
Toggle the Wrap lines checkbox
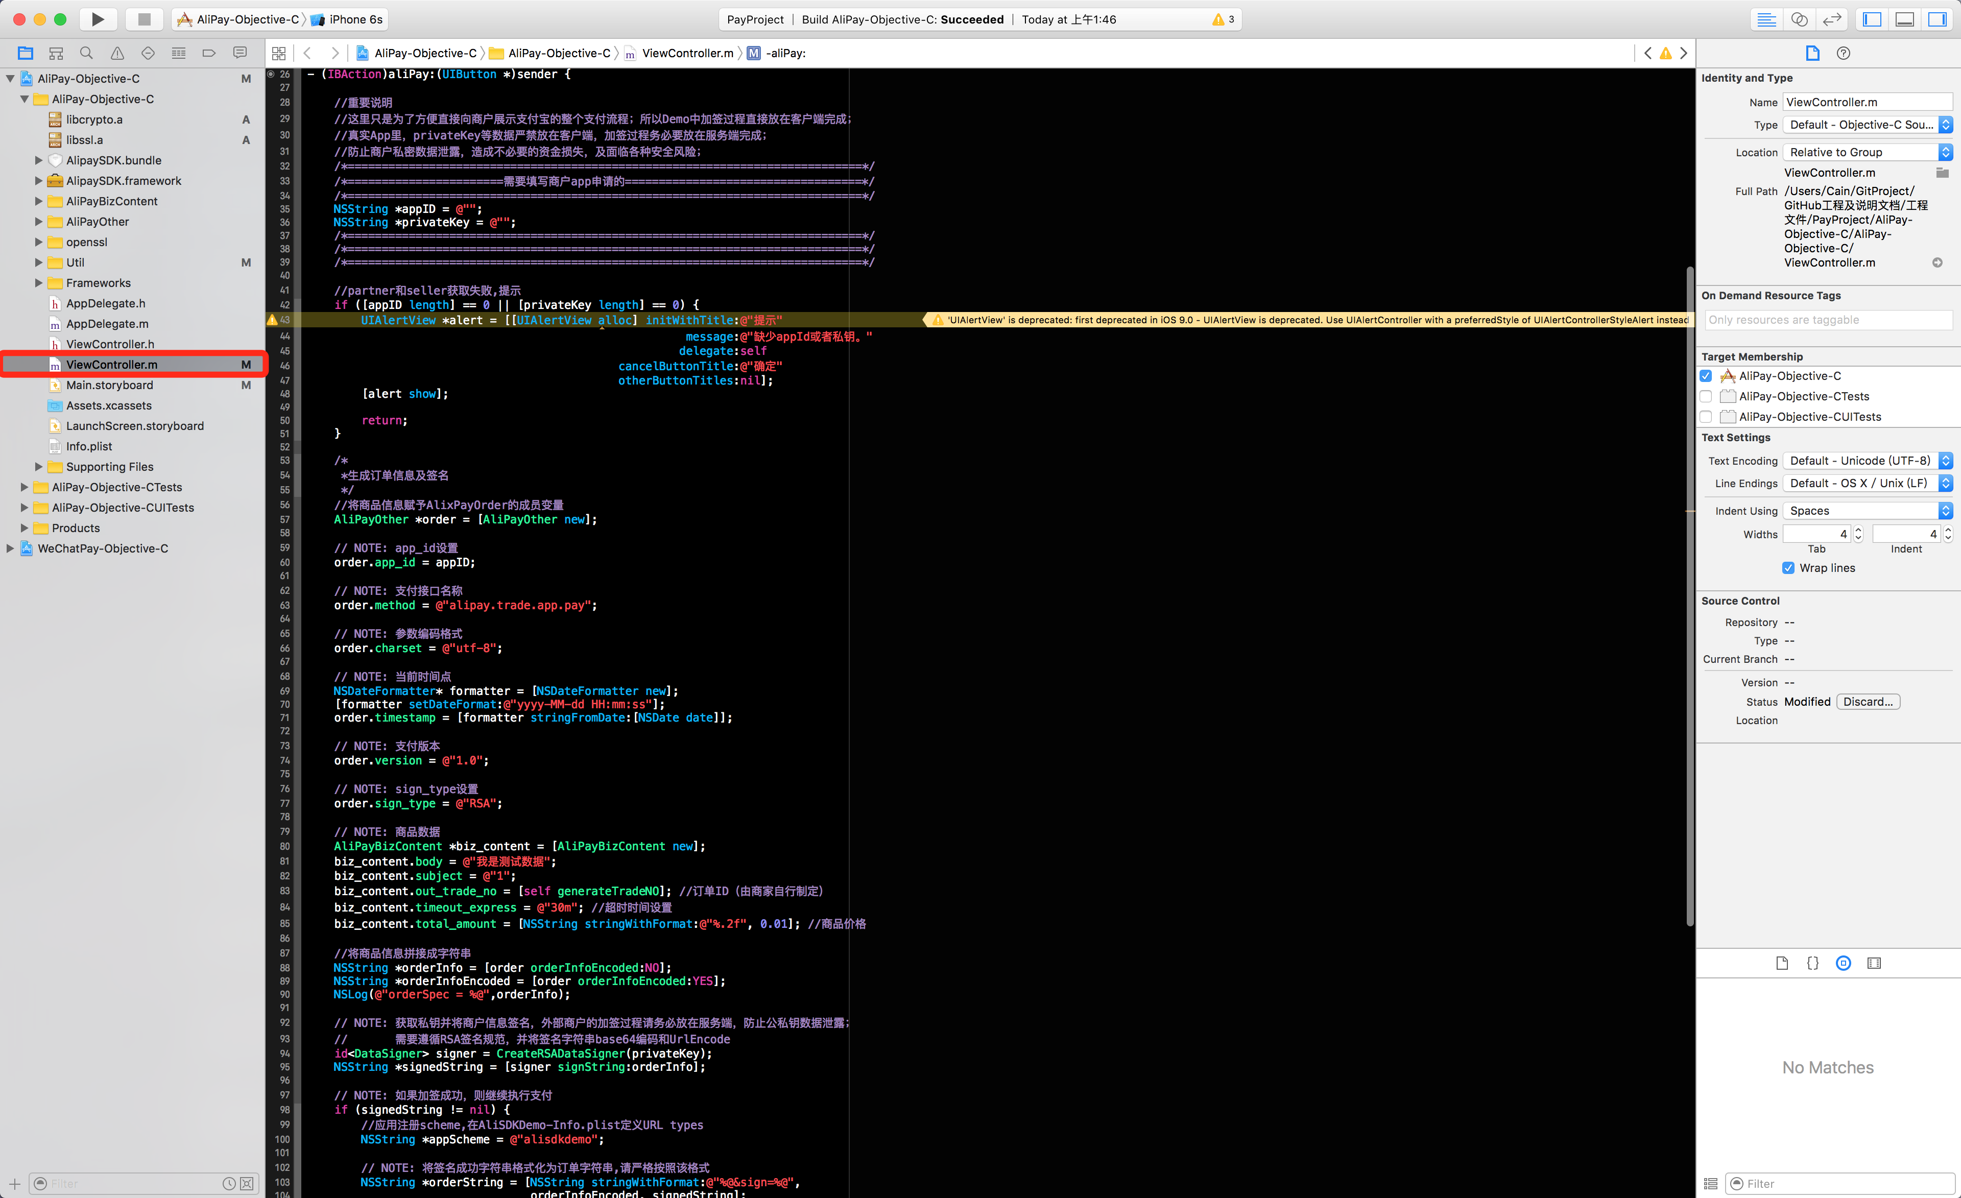click(1788, 567)
